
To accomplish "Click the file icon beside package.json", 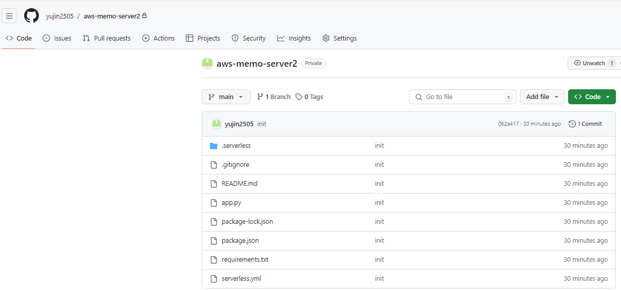I will tap(214, 241).
